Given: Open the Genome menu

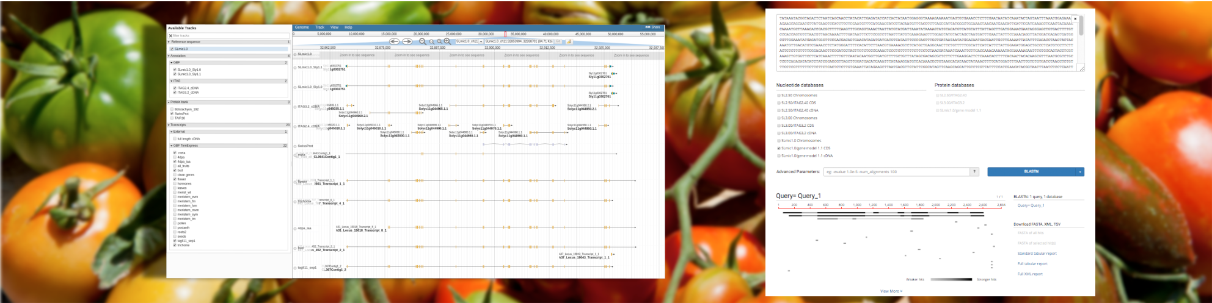Looking at the screenshot, I should tap(302, 27).
